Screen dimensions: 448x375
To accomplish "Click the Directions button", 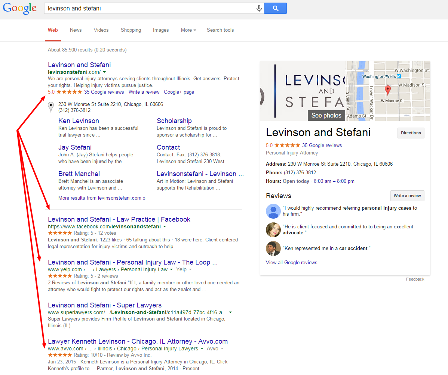I will [x=411, y=133].
